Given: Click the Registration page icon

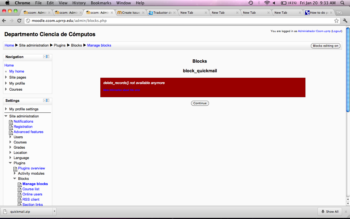Looking at the screenshot, I should (11, 127).
